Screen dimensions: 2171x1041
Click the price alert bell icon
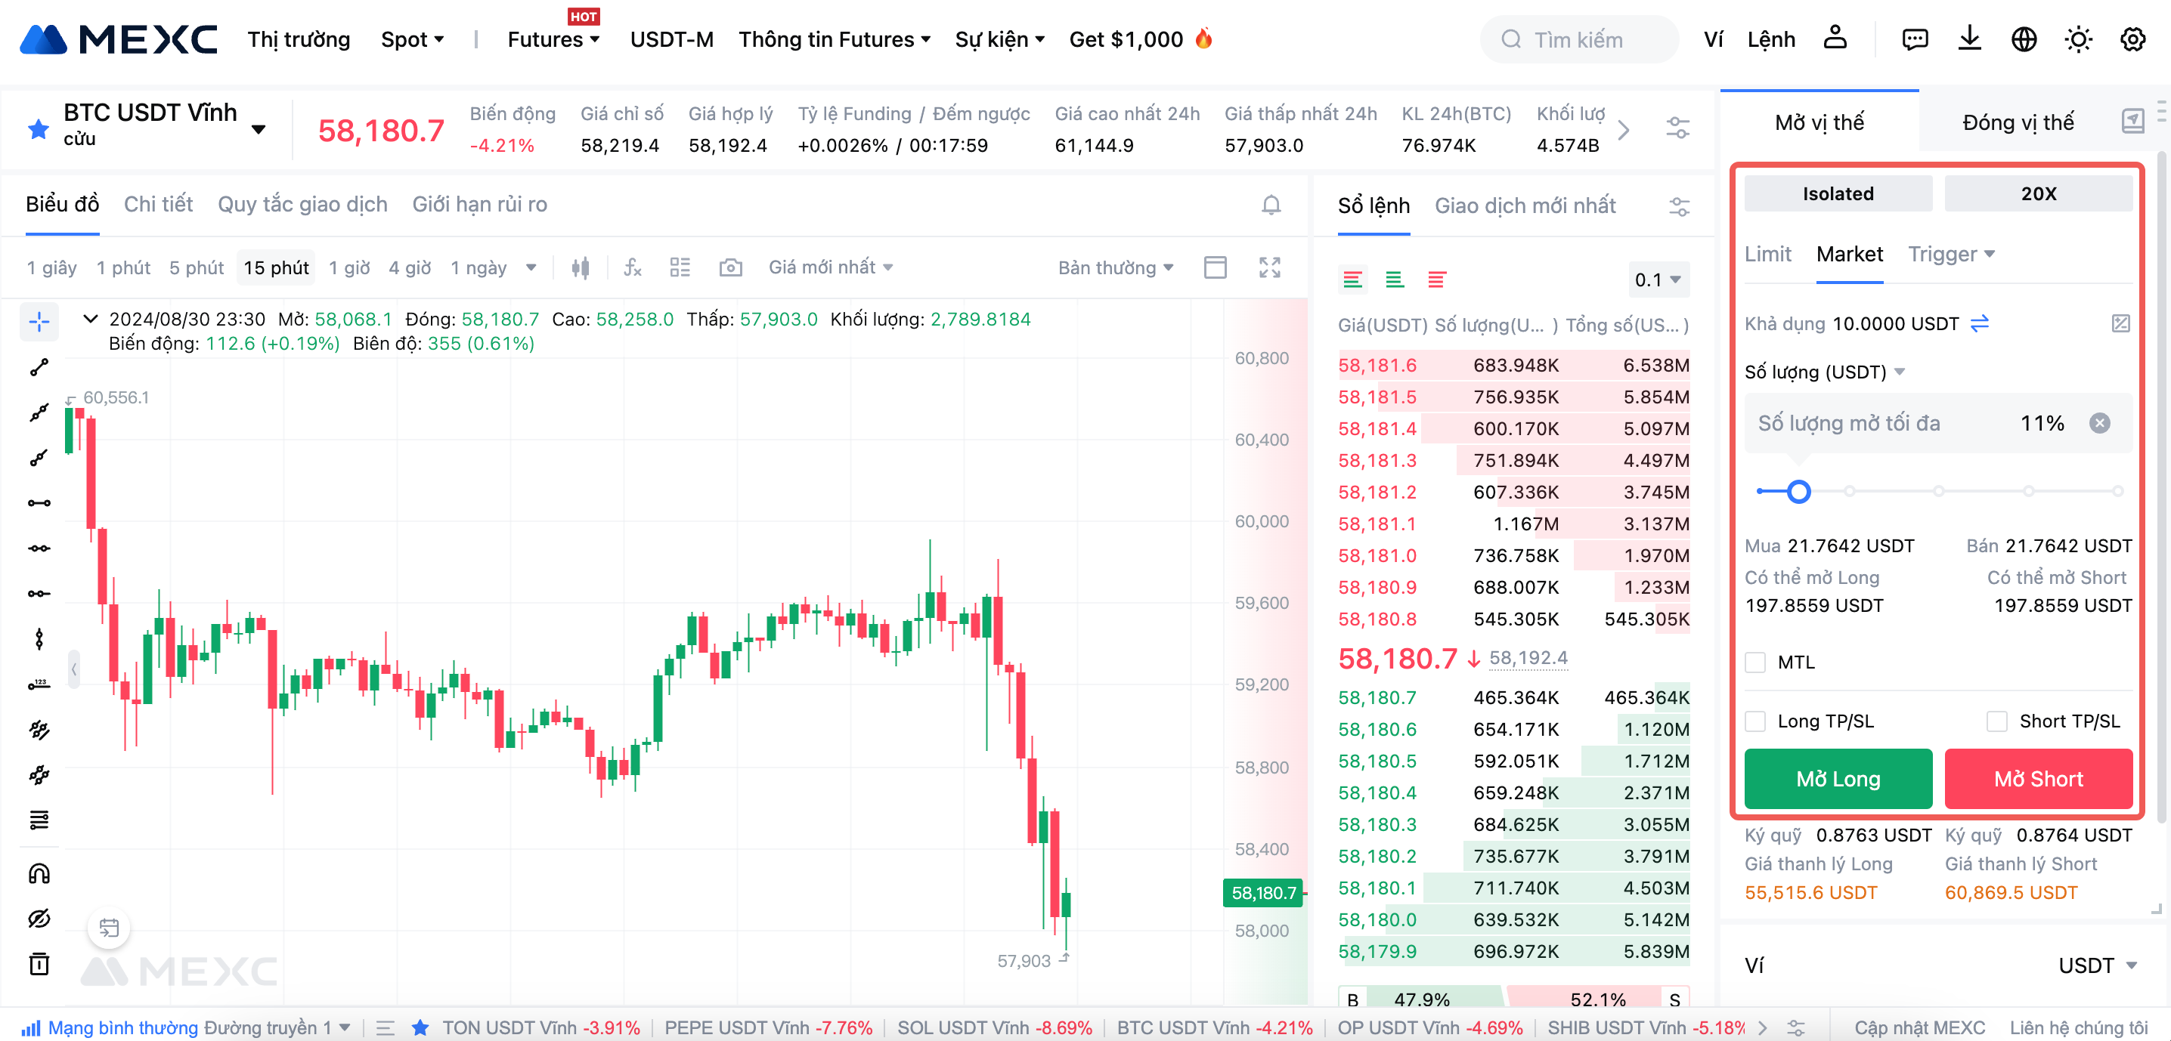click(1271, 205)
